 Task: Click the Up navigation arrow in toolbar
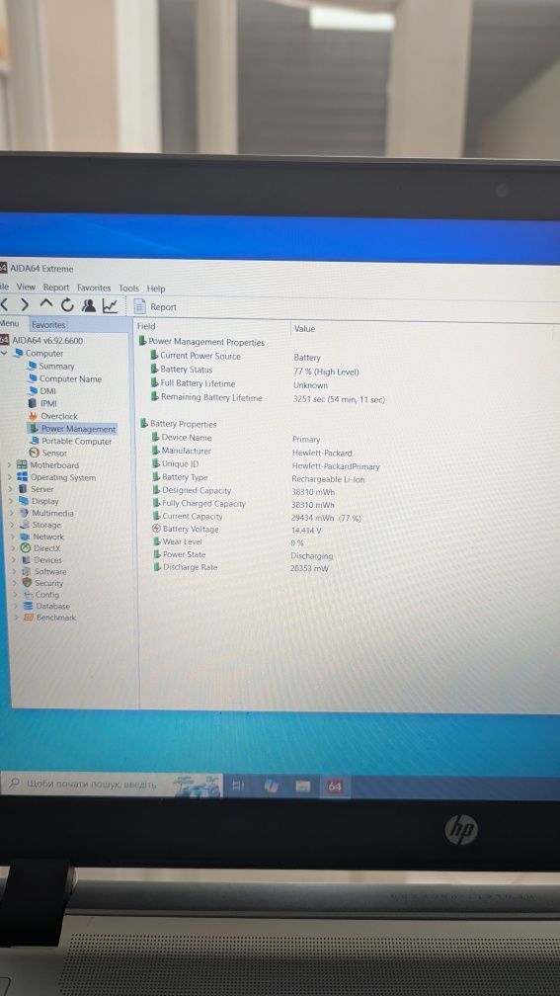(x=45, y=305)
